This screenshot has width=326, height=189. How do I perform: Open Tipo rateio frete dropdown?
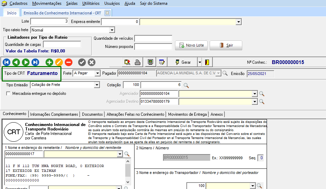click(112, 30)
